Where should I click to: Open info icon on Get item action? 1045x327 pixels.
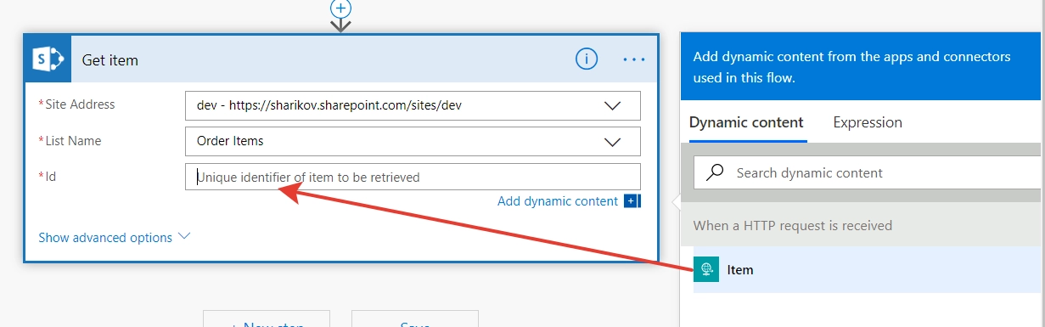point(587,59)
